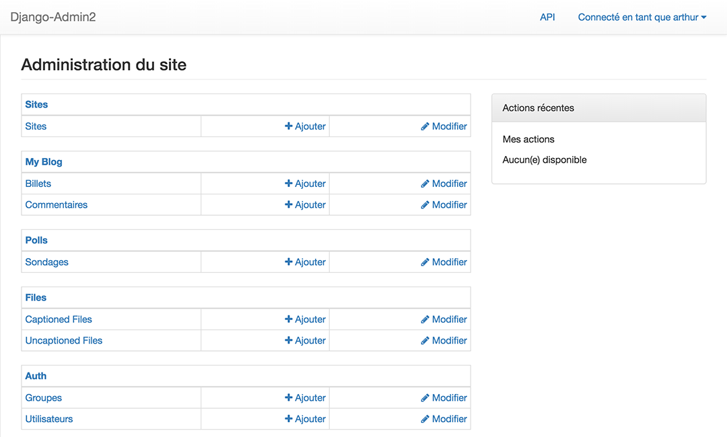Click the plus icon to add Sites
The image size is (727, 437).
pos(289,126)
